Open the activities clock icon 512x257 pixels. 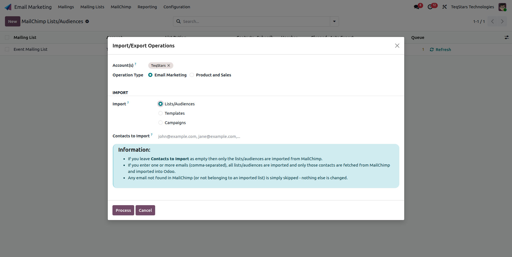point(430,7)
